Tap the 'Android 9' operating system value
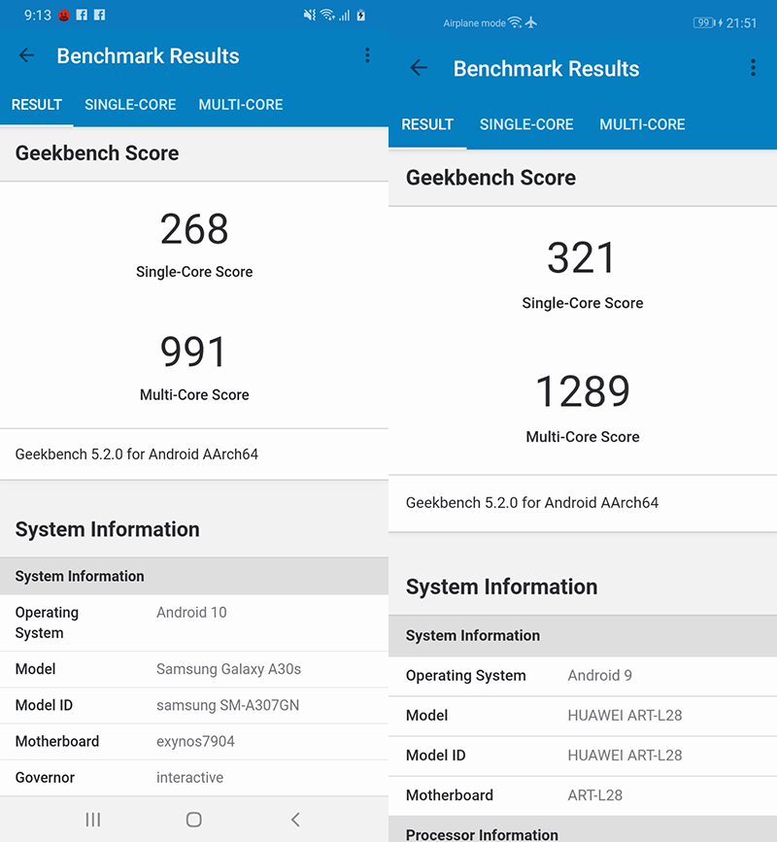Screen dimensions: 777x842 click(x=600, y=676)
